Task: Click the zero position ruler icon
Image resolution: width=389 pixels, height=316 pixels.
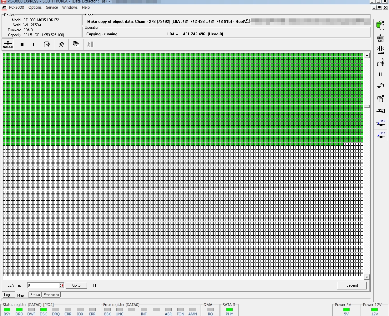Action: [x=380, y=50]
